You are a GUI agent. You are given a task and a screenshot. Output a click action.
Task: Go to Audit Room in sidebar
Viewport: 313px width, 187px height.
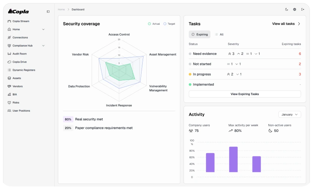[17, 54]
